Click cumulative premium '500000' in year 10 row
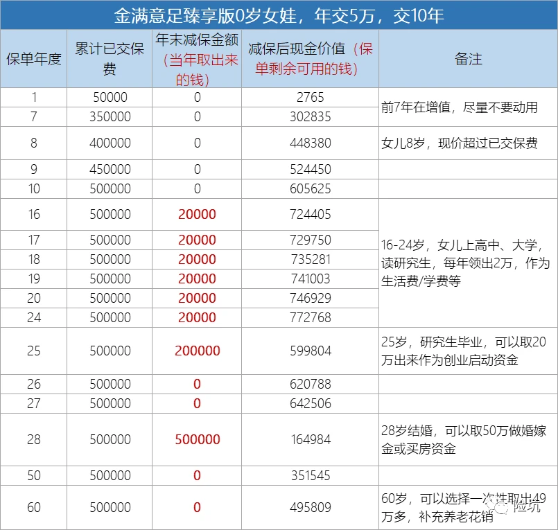The image size is (558, 530). tap(110, 188)
